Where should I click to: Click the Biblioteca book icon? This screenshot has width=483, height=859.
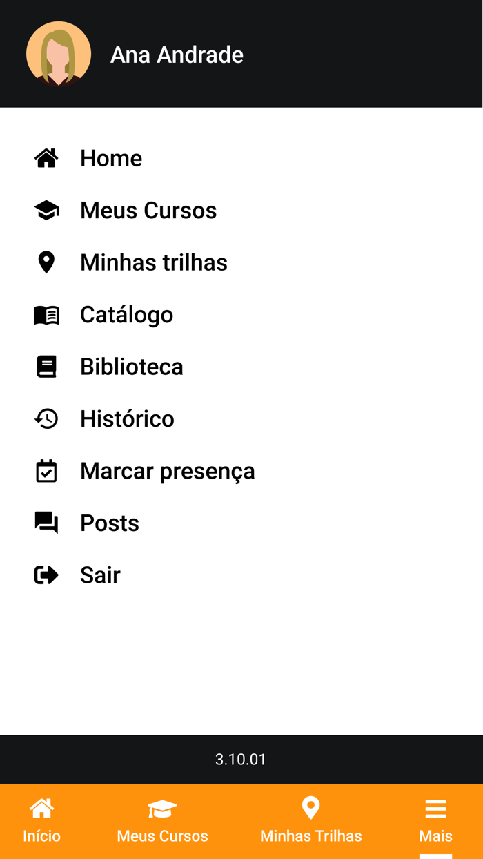coord(46,366)
